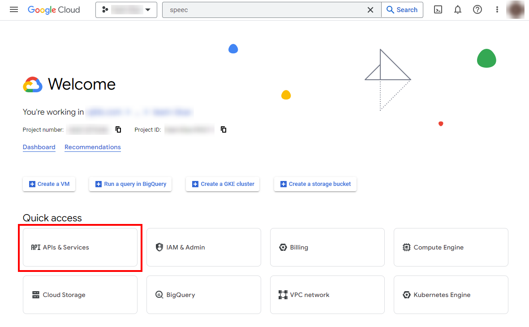Open the user account avatar
The width and height of the screenshot is (529, 327).
(x=515, y=9)
